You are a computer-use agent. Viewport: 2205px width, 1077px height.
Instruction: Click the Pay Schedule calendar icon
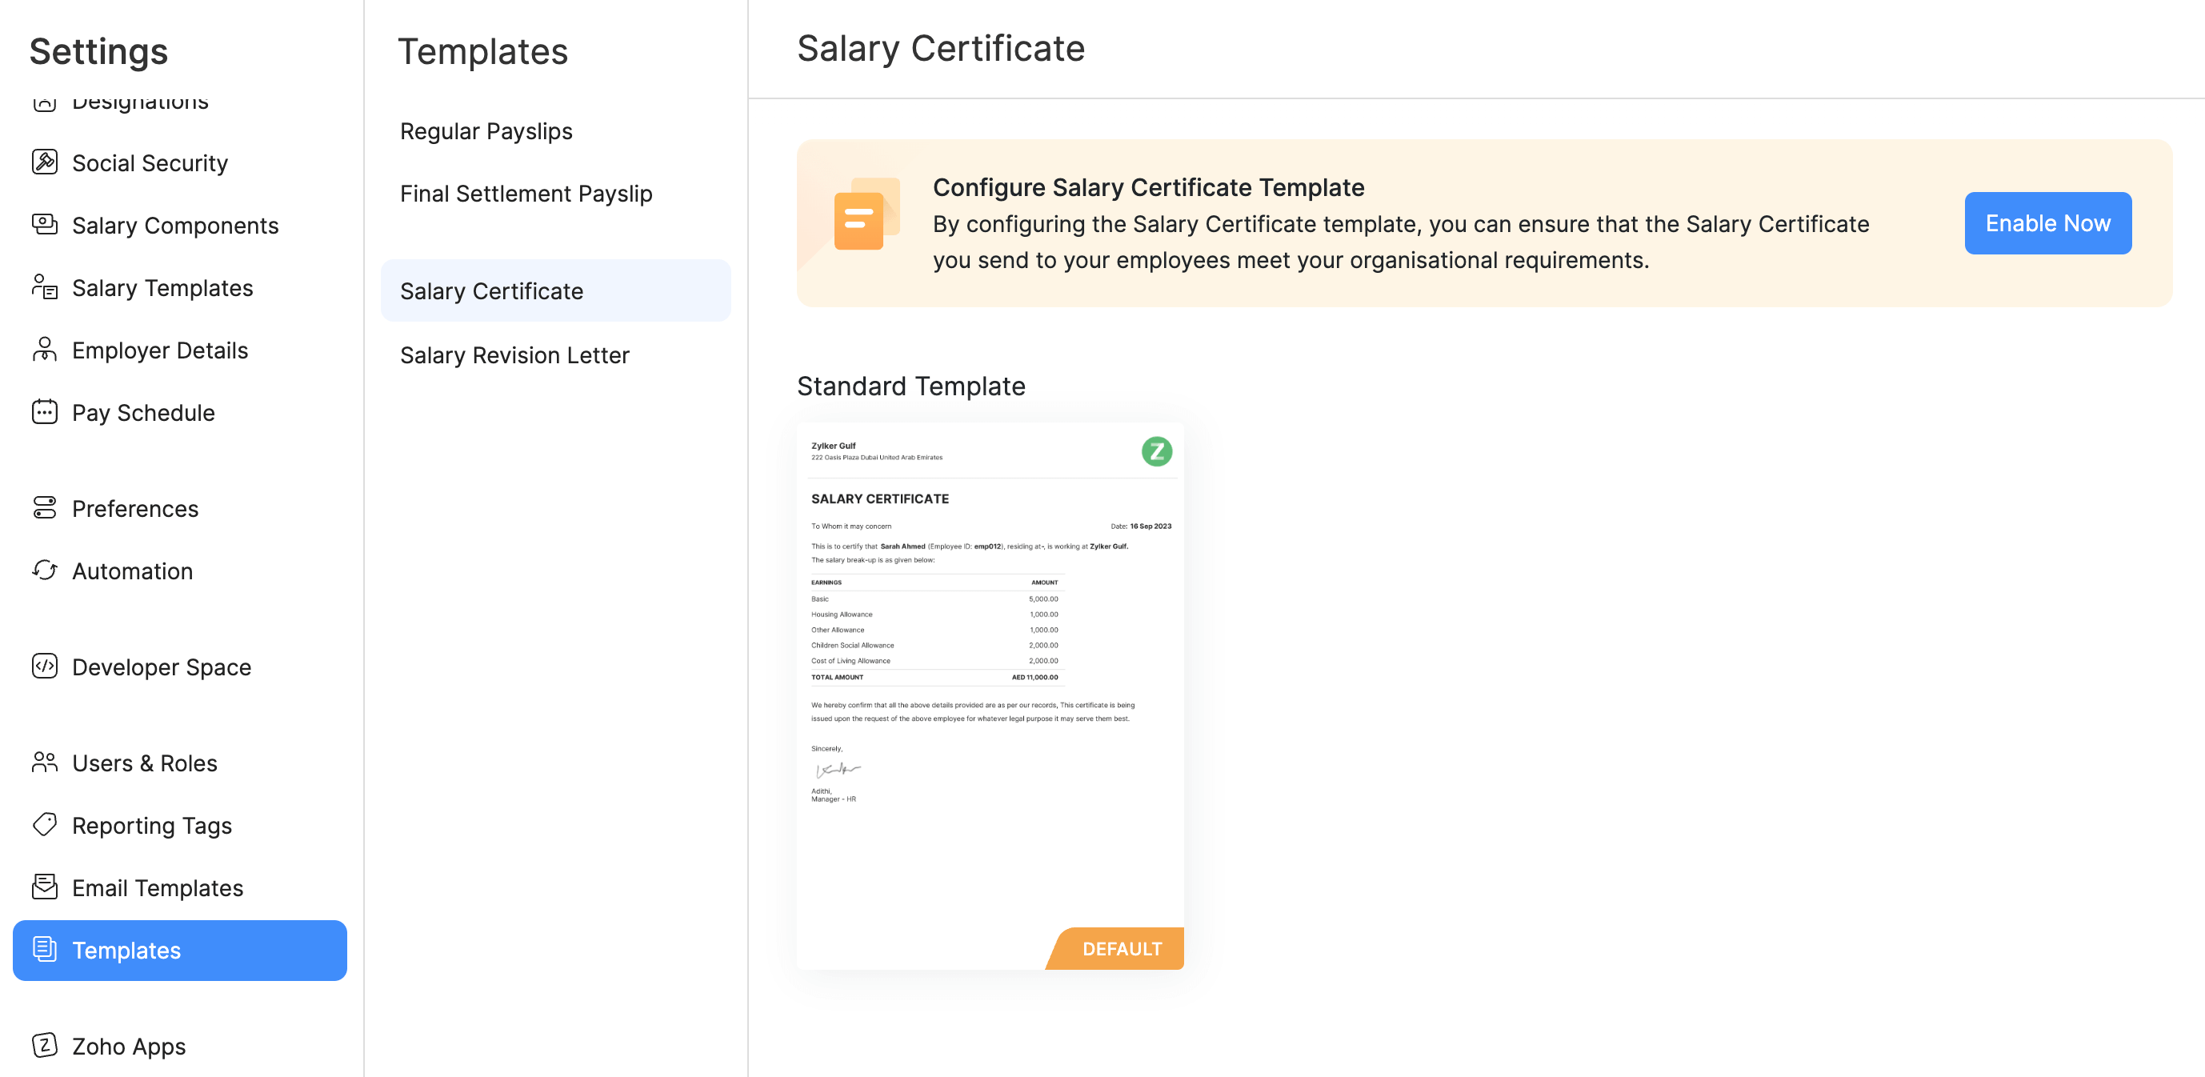(45, 412)
